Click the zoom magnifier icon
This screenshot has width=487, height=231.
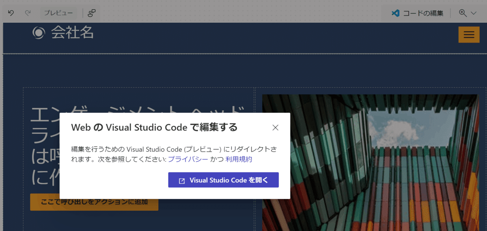tap(463, 13)
